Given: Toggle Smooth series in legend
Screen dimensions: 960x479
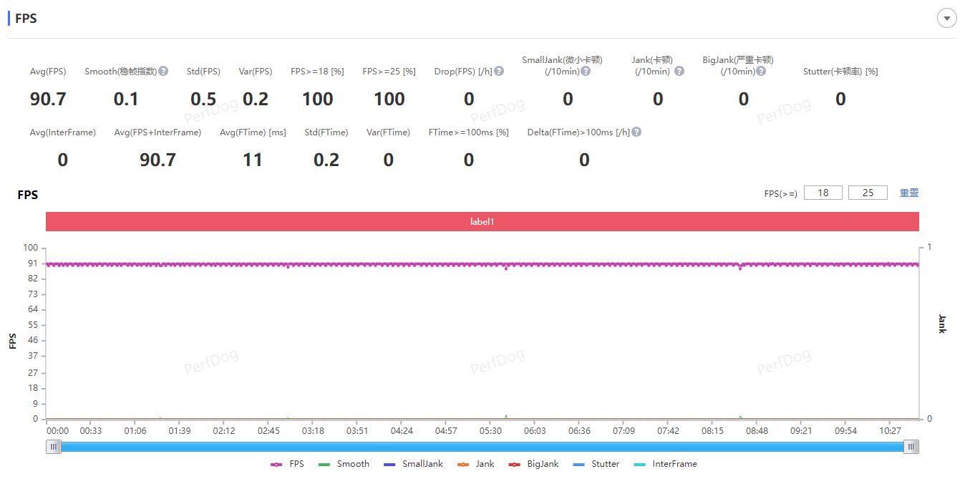Looking at the screenshot, I should (344, 464).
